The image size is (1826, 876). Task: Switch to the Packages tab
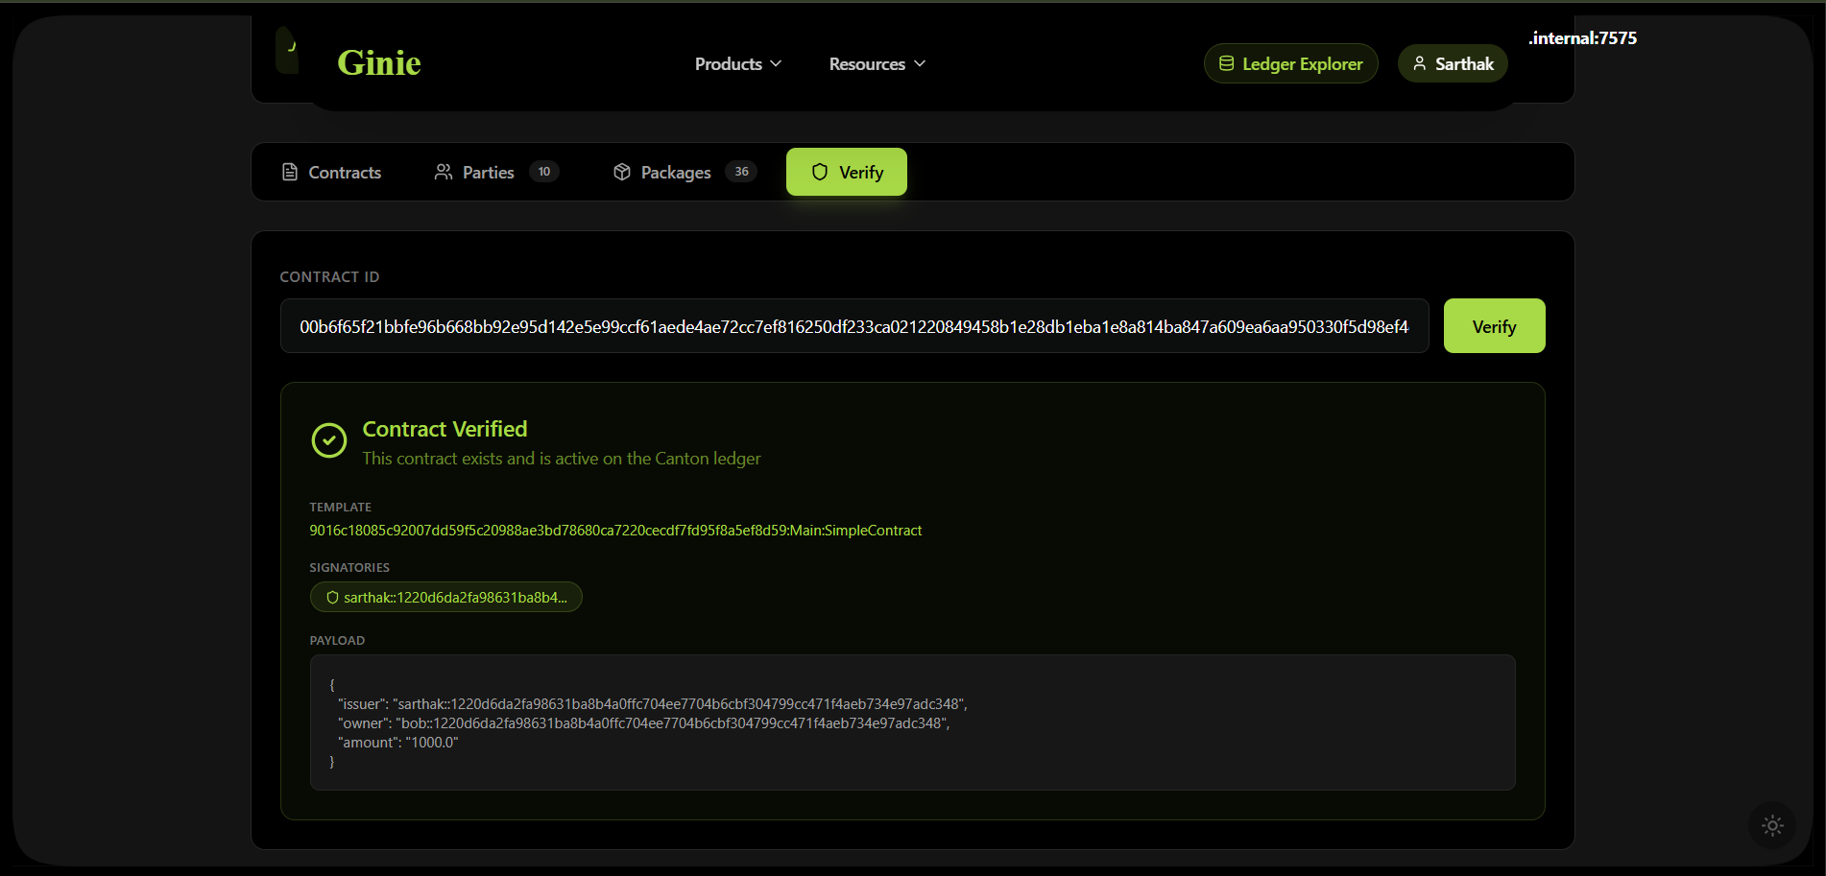[685, 173]
